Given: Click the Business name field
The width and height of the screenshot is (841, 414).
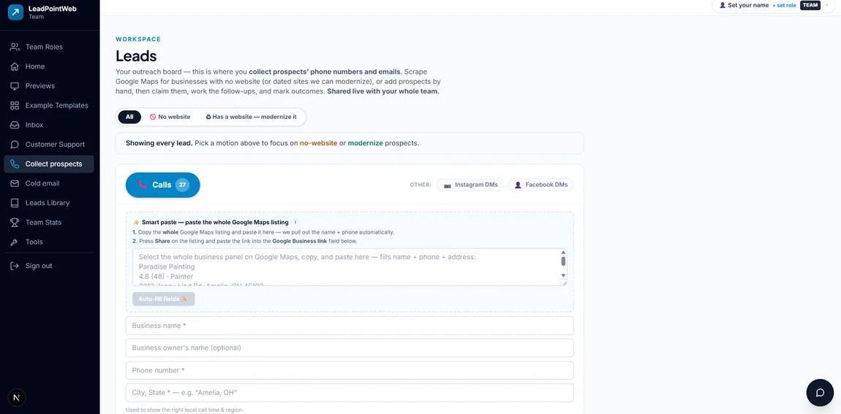Looking at the screenshot, I should pos(350,326).
